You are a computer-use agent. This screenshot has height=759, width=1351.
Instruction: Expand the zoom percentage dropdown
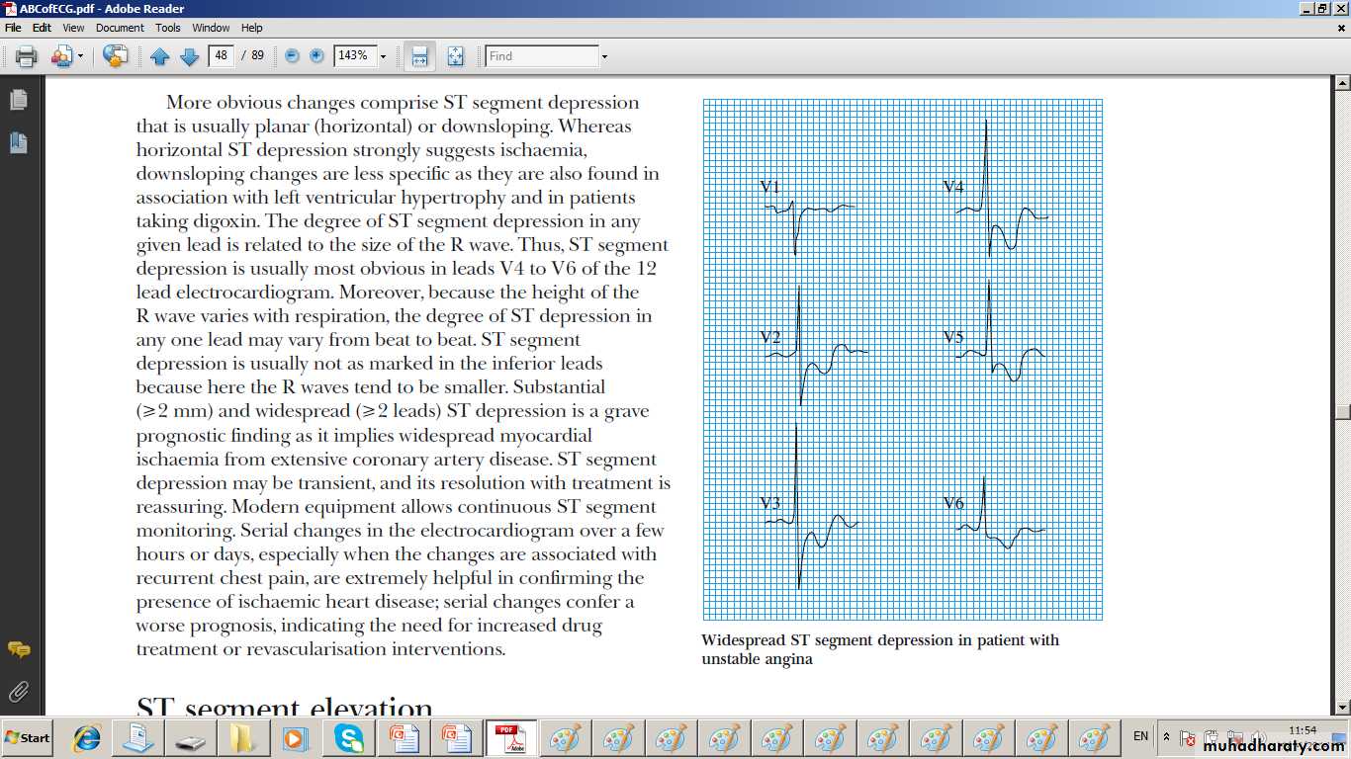click(383, 56)
